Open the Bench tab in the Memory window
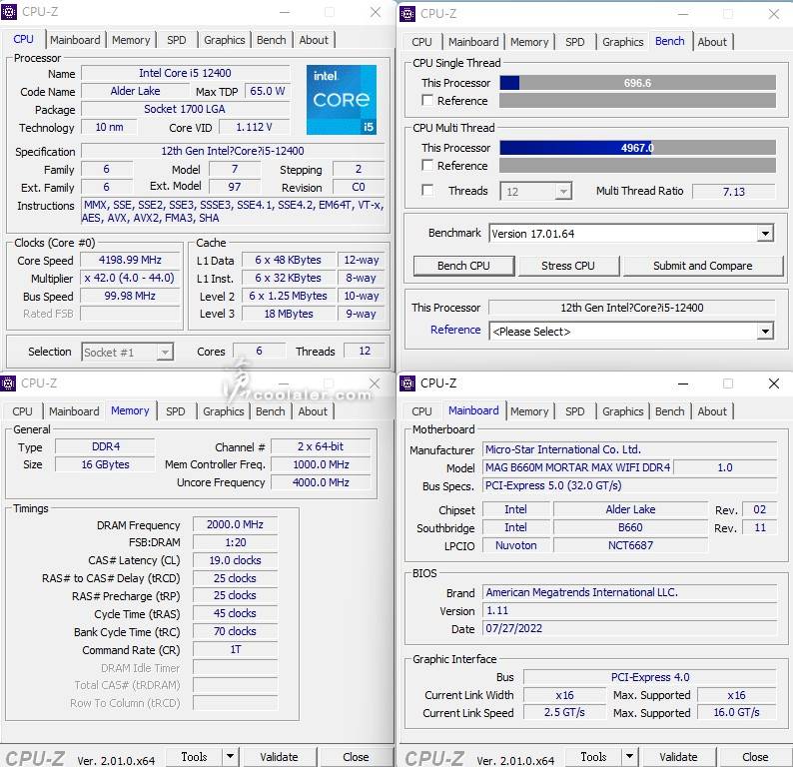 click(270, 411)
